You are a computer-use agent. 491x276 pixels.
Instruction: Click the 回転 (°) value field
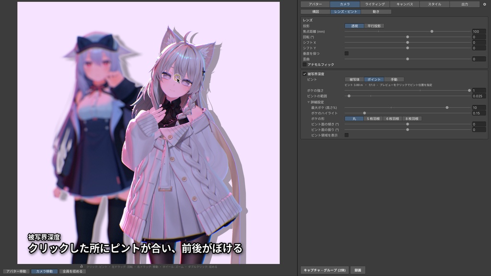(479, 37)
